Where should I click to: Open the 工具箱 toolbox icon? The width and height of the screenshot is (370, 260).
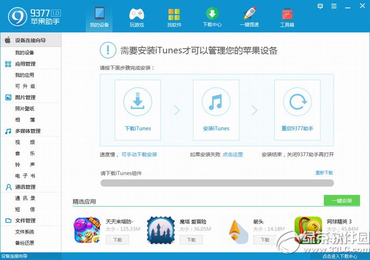point(287,14)
